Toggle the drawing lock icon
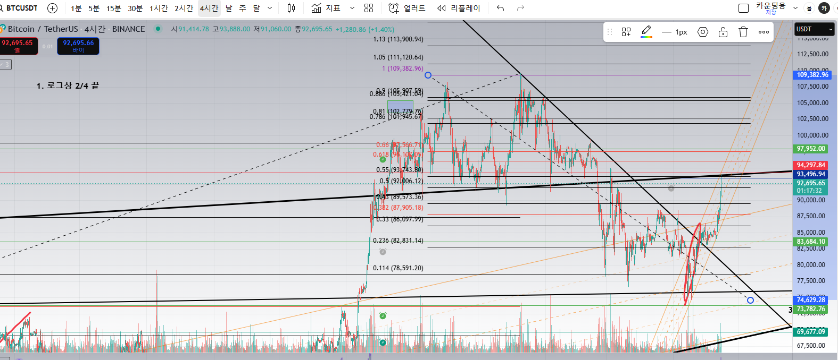 (x=723, y=32)
